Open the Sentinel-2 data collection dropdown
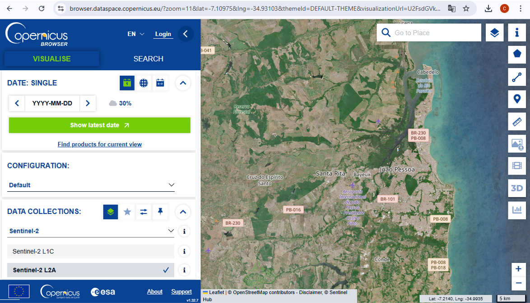530x303 pixels. click(x=91, y=231)
